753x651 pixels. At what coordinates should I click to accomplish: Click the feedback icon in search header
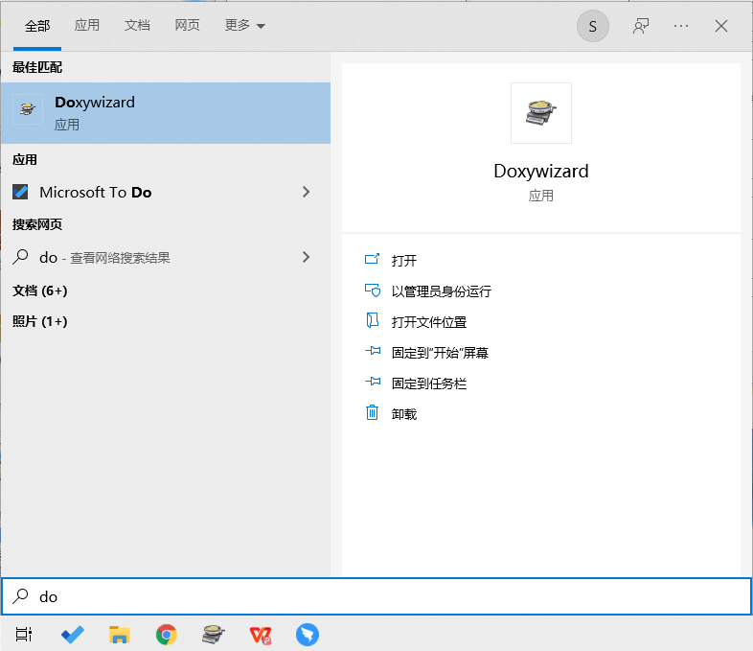641,26
